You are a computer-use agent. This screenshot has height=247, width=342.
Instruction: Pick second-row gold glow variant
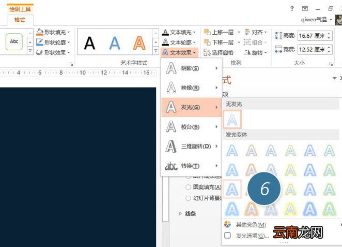point(290,170)
